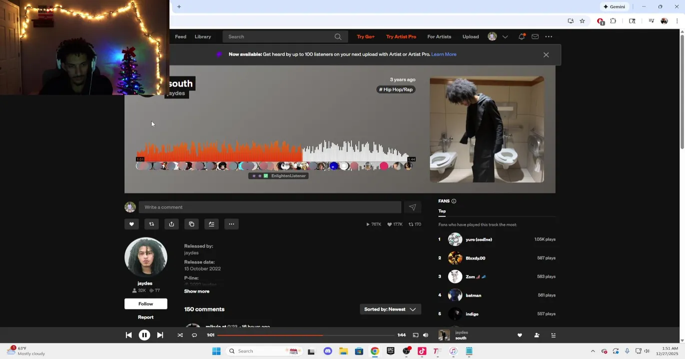Open fan Blxxdy.00 profile
This screenshot has width=685, height=359.
[x=475, y=258]
